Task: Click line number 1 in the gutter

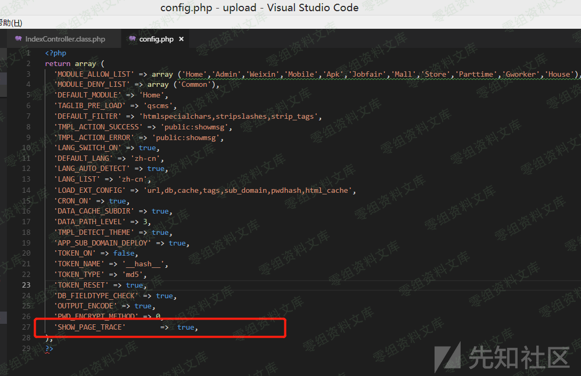Action: [28, 53]
